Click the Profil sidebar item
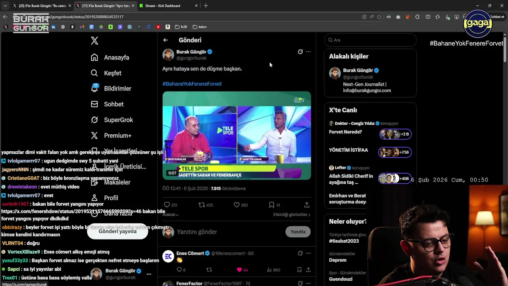508x286 pixels. point(104,198)
